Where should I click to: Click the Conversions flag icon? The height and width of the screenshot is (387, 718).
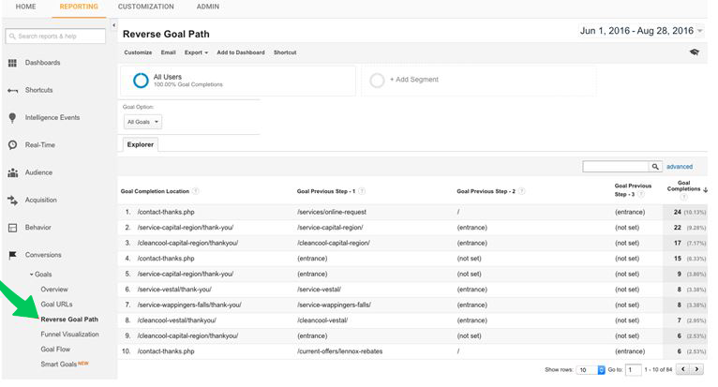pyautogui.click(x=13, y=255)
